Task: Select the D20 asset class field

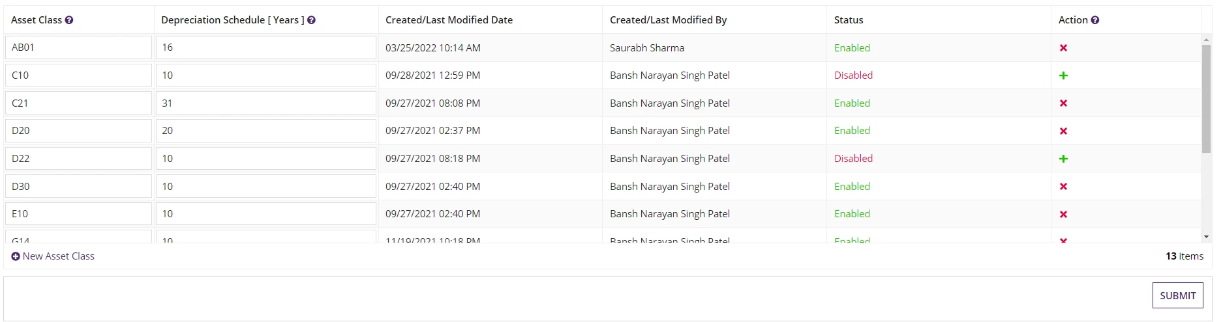Action: [x=78, y=131]
